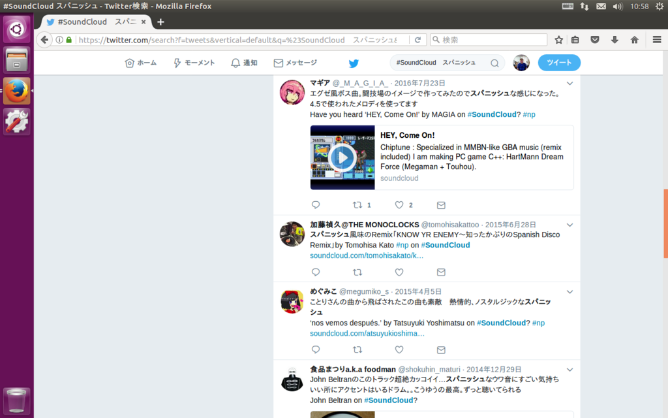Open the メッセージ tab
The image size is (668, 418).
[x=296, y=63]
